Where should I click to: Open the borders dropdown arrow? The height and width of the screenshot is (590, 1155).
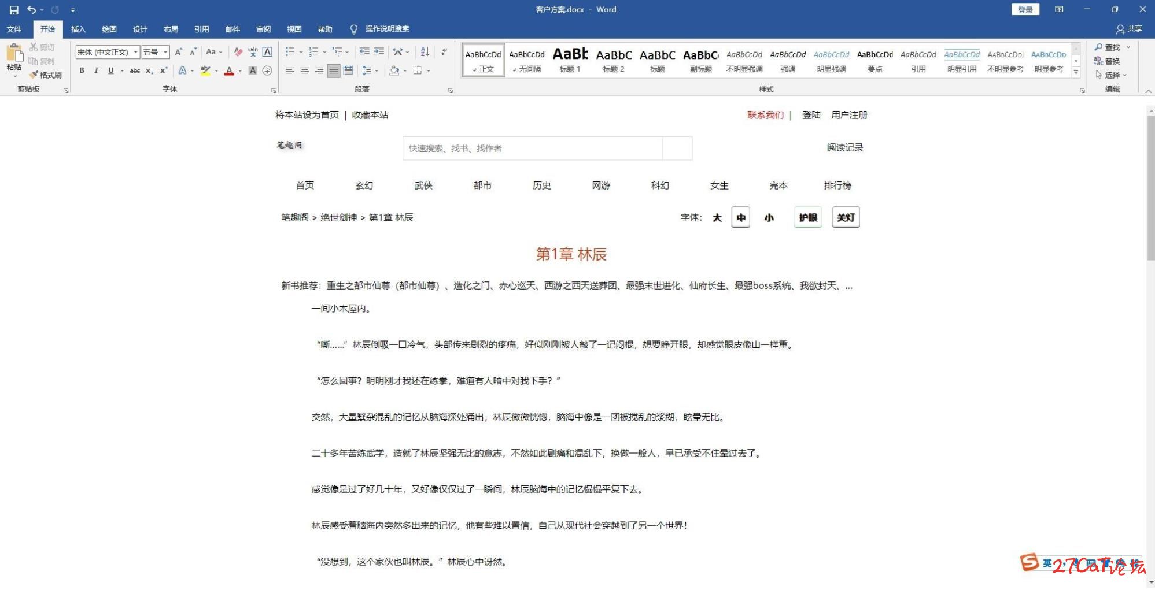click(429, 70)
